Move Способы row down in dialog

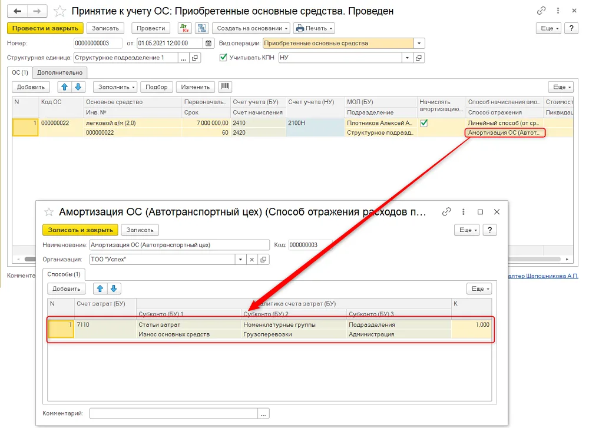tap(114, 288)
